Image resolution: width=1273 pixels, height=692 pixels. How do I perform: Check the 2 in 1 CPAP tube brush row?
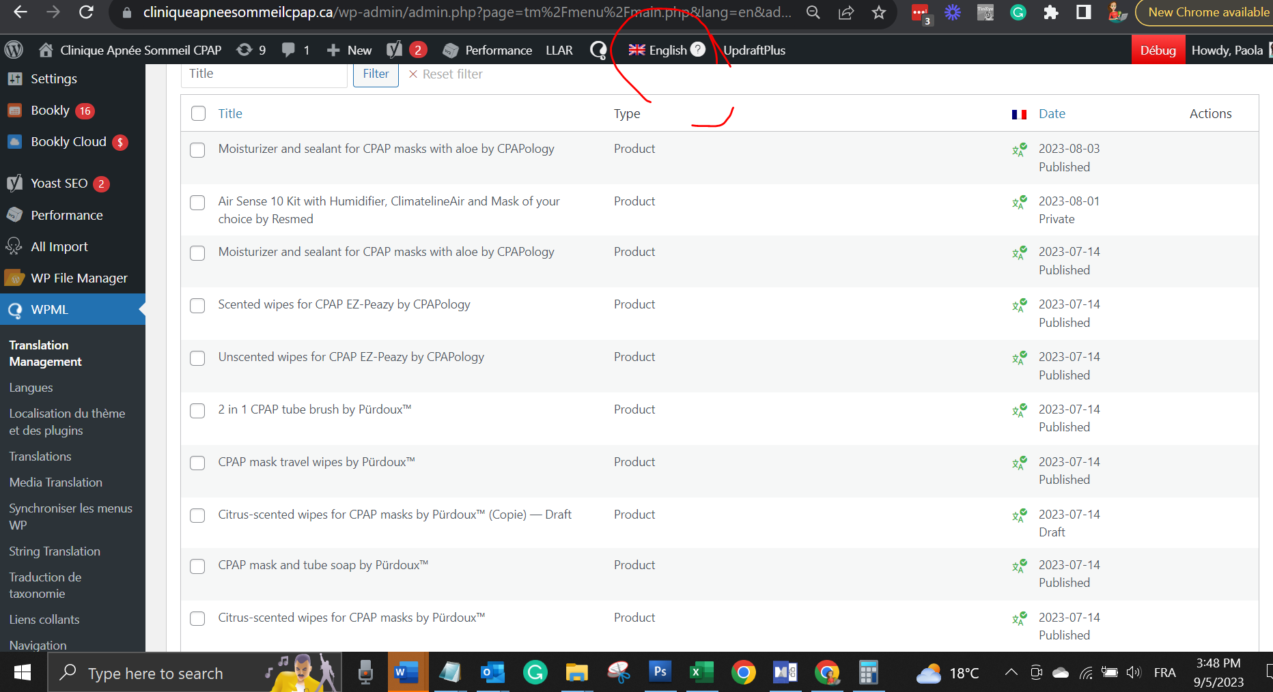tap(197, 411)
